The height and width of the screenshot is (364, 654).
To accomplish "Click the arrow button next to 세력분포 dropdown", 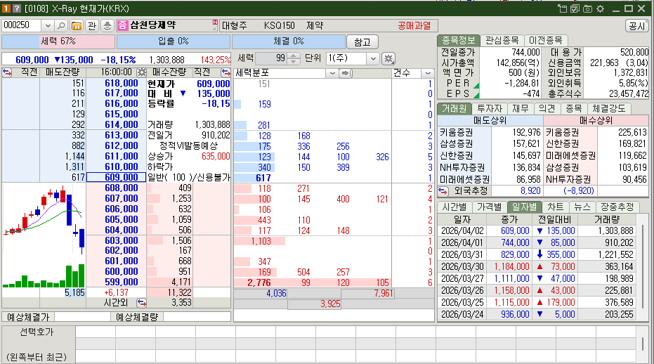I will [x=346, y=74].
